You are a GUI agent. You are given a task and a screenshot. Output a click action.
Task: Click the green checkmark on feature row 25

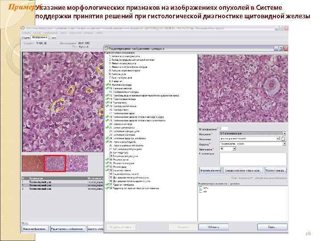tap(107, 142)
